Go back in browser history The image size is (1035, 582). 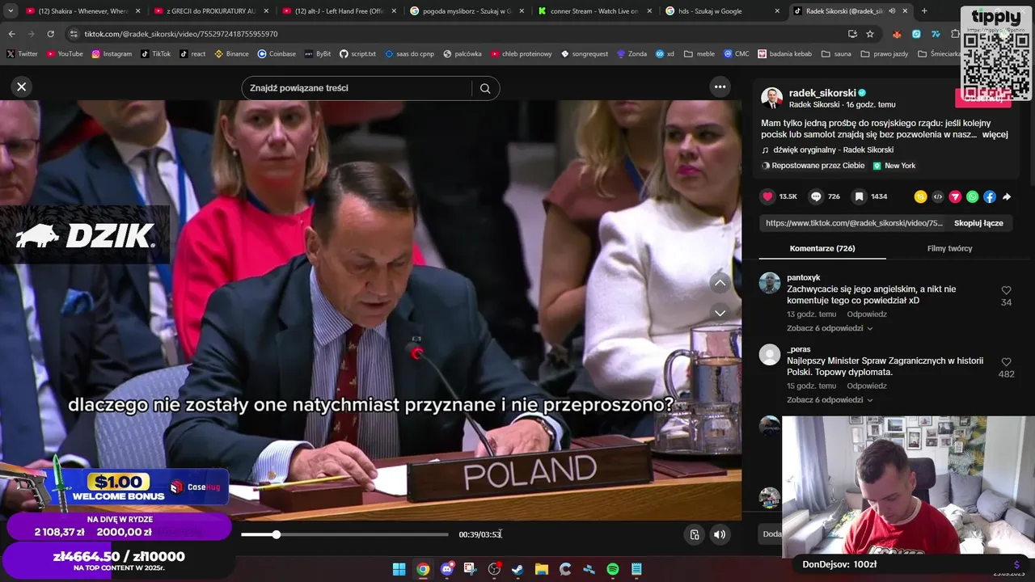pos(11,34)
